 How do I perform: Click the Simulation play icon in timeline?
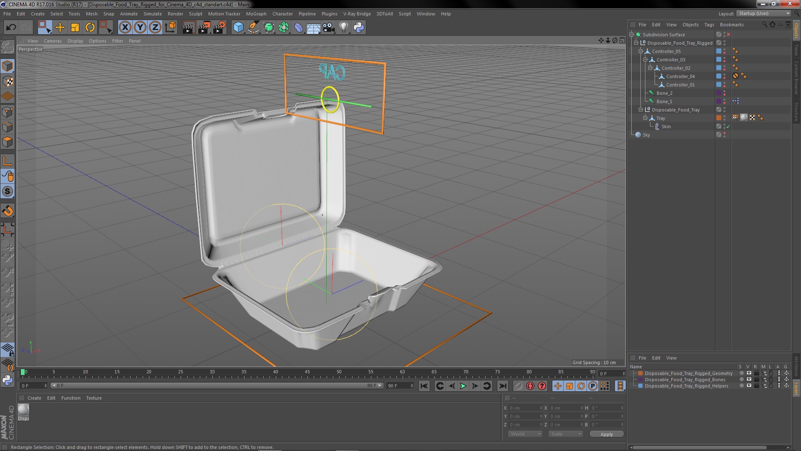coord(463,385)
